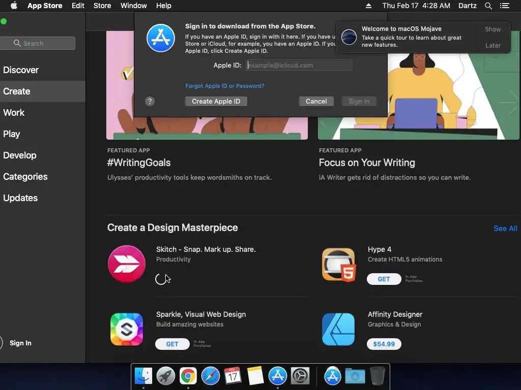Image resolution: width=521 pixels, height=390 pixels.
Task: Open Notes from the Dock
Action: (x=255, y=376)
